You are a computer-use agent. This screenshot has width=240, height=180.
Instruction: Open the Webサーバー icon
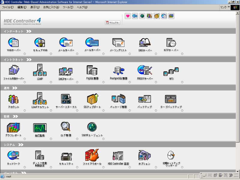13,42
